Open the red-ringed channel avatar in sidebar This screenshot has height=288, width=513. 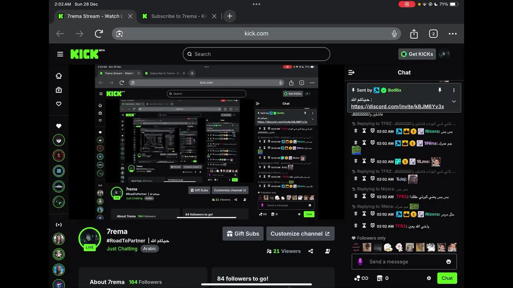[x=59, y=156]
